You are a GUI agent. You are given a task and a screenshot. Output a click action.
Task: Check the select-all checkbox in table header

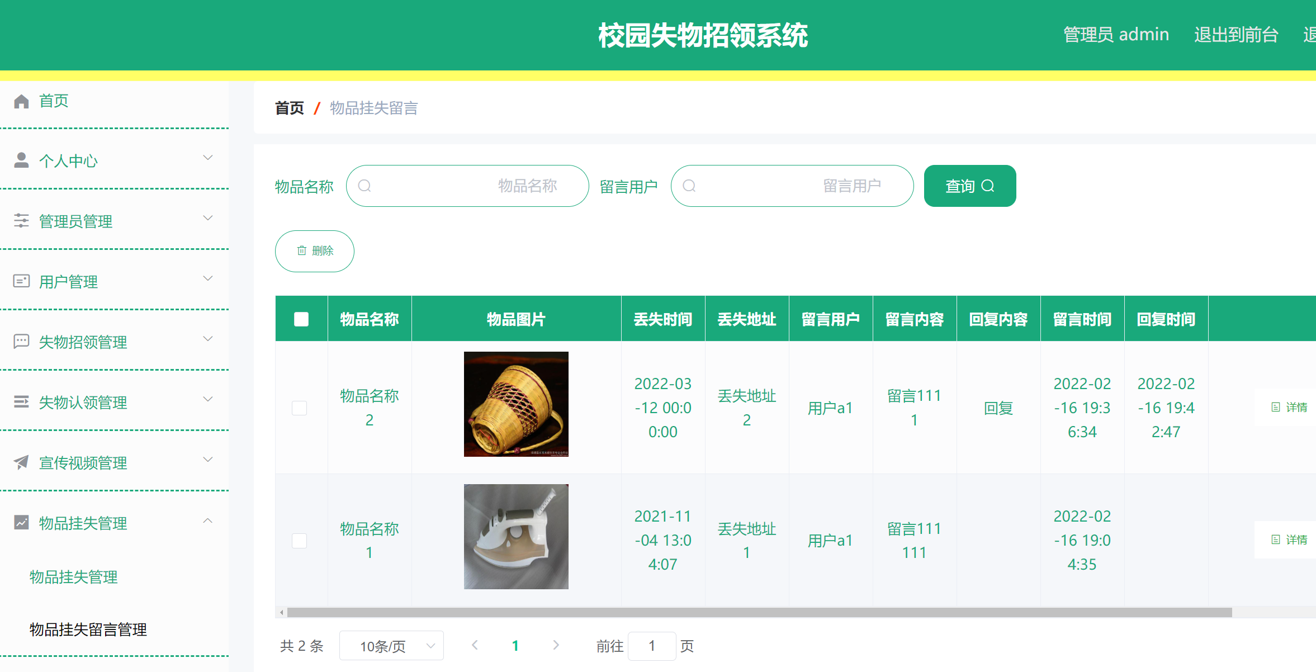301,318
